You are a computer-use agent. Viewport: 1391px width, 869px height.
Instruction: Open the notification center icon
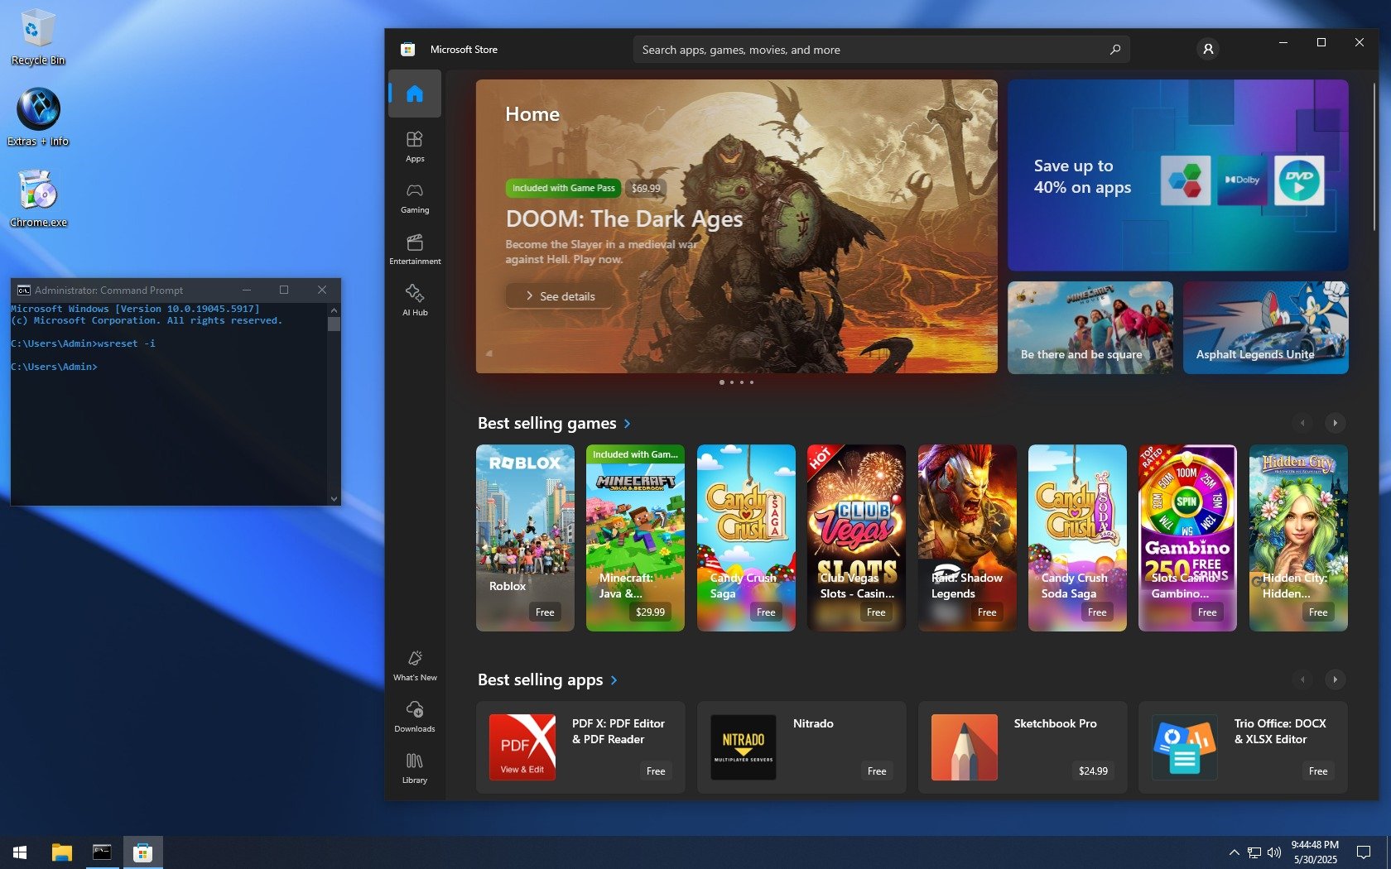point(1363,852)
